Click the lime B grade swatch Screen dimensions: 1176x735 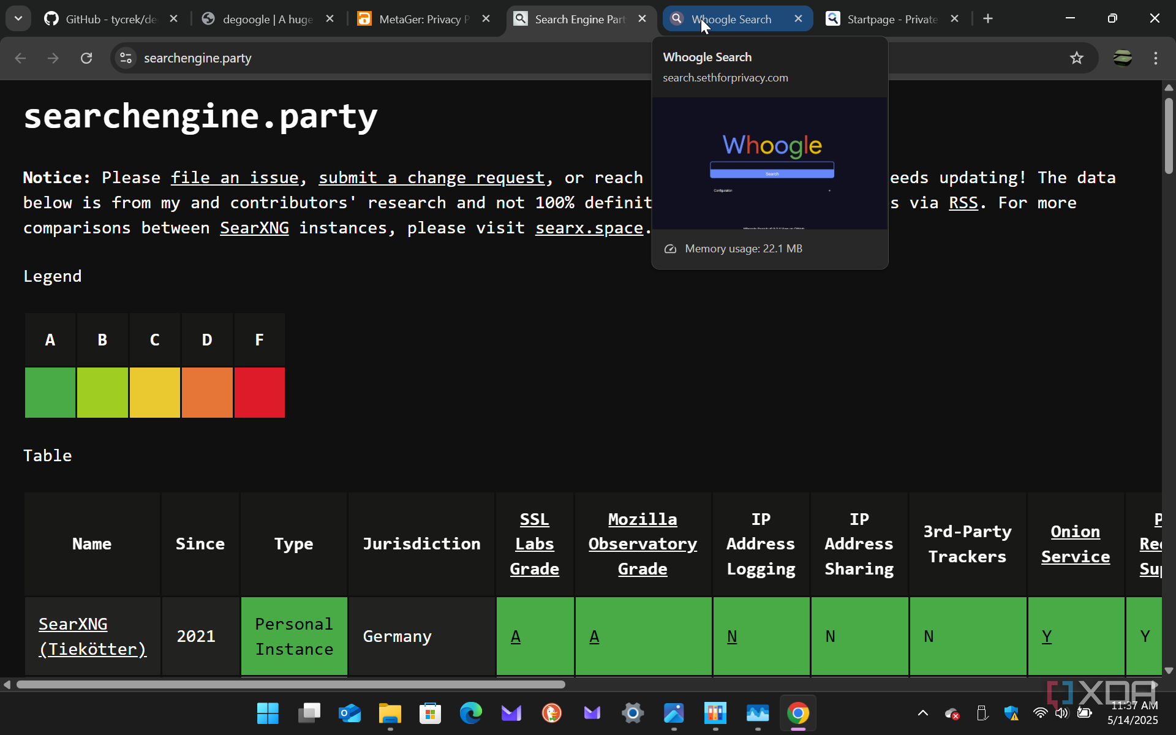[102, 393]
